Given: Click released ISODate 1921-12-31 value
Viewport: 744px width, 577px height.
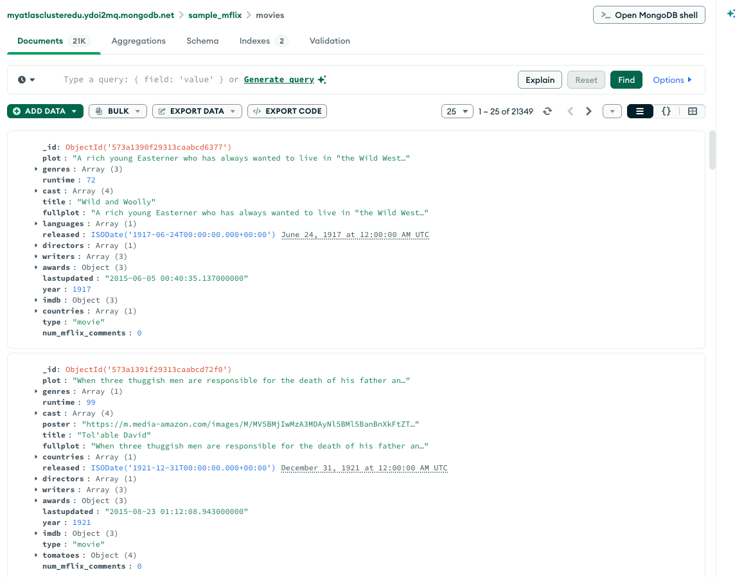Looking at the screenshot, I should [x=183, y=468].
